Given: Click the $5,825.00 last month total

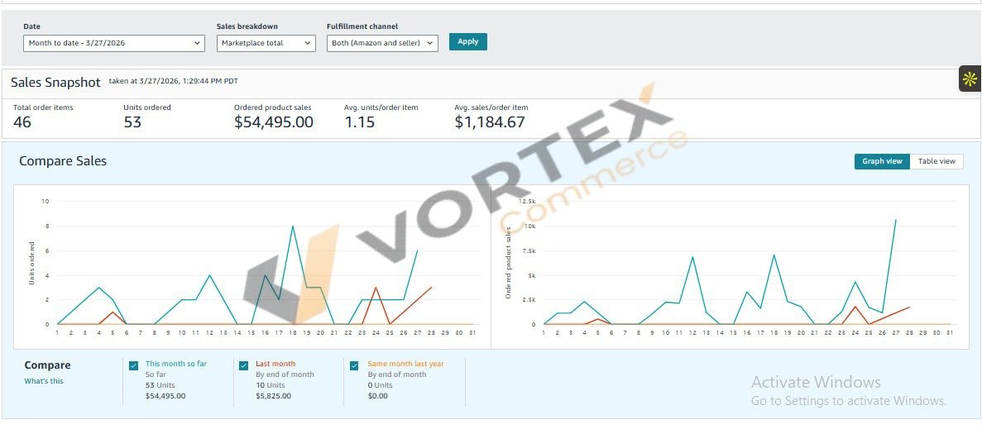Looking at the screenshot, I should [273, 396].
